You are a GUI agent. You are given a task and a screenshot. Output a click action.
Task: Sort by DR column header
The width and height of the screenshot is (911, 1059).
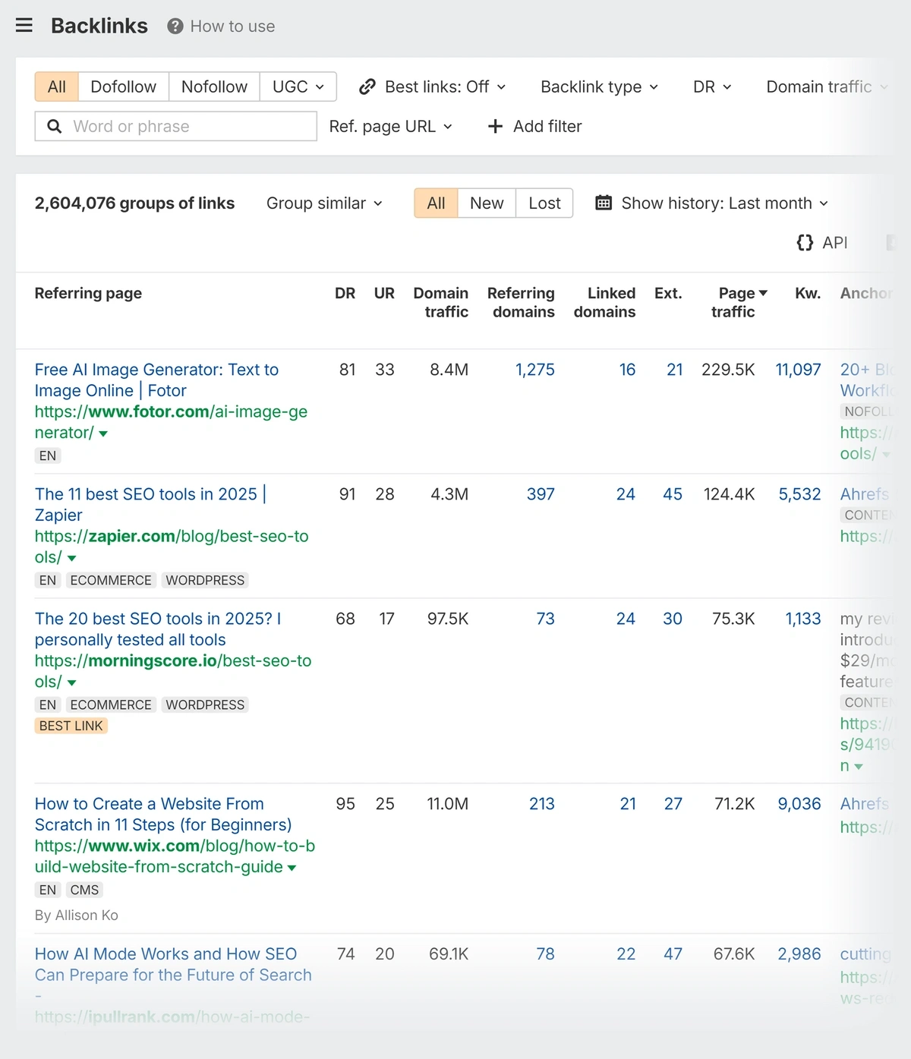[345, 293]
